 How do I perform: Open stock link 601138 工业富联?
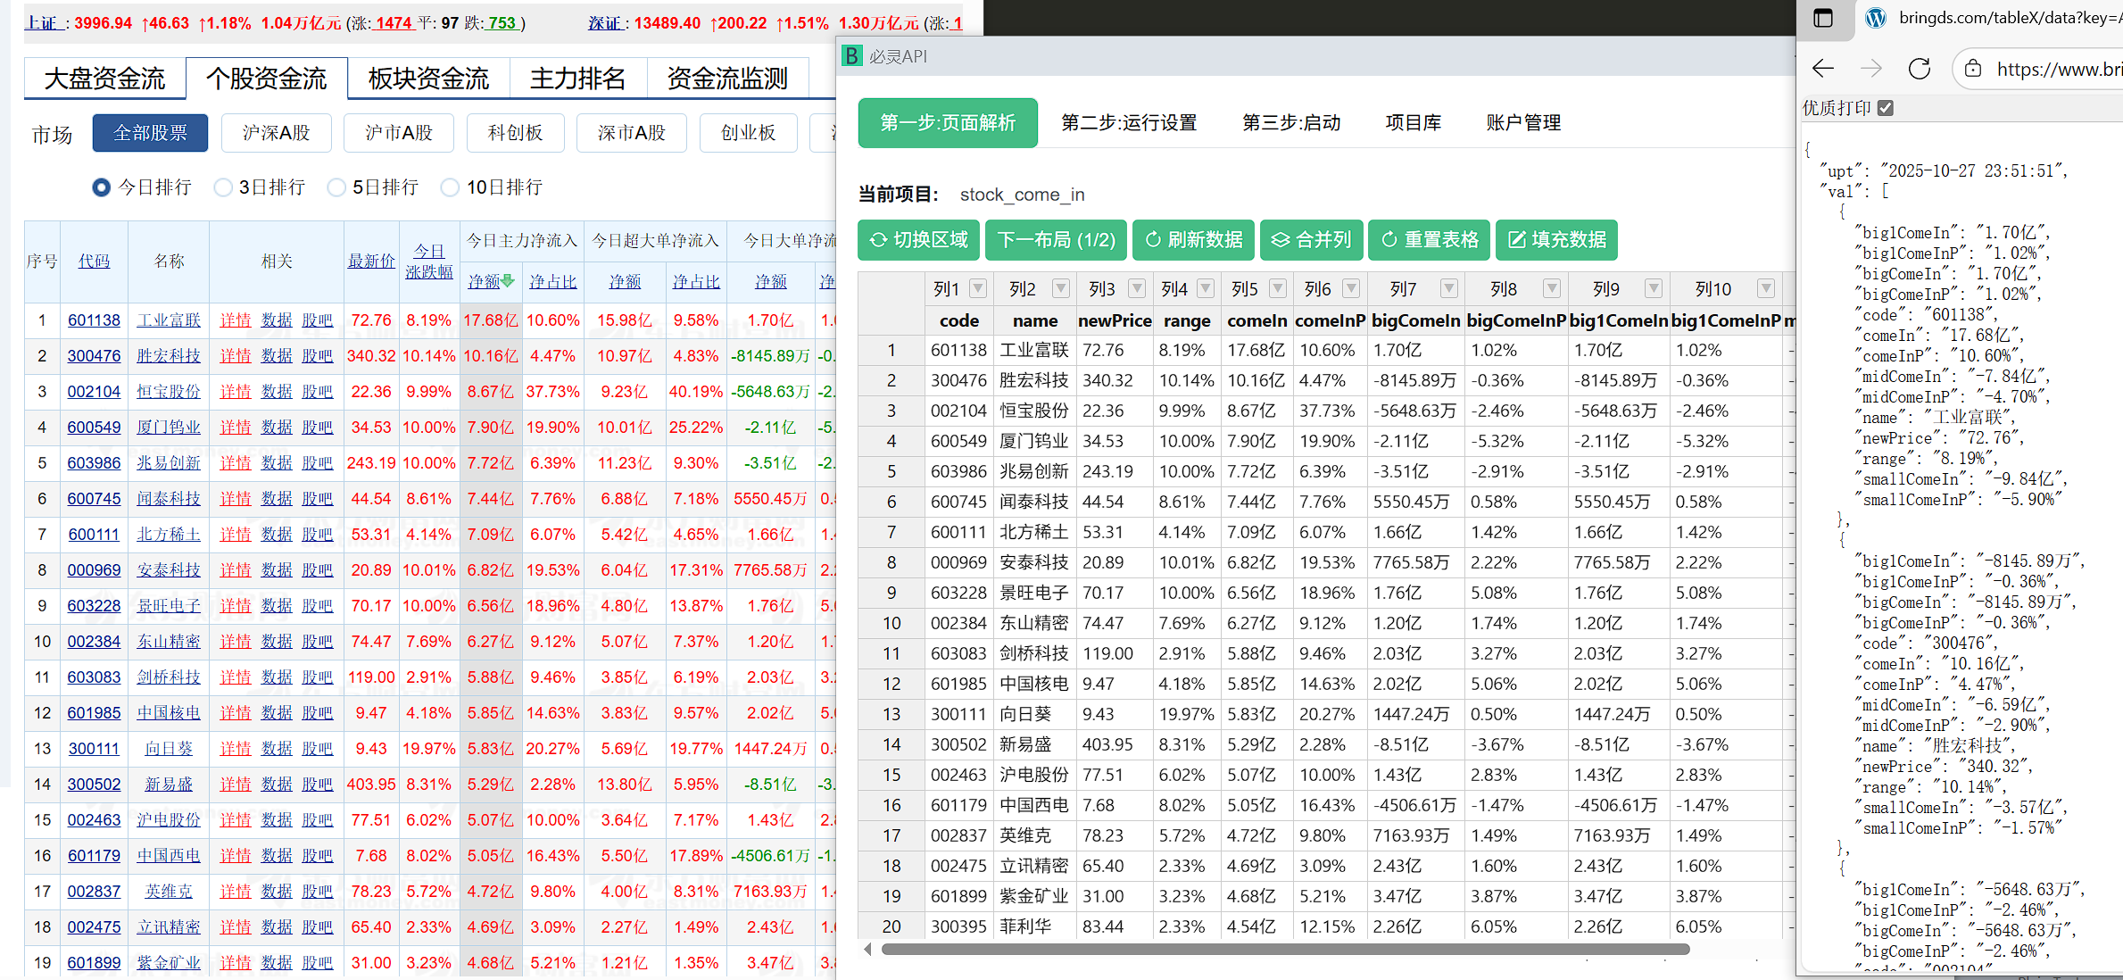(94, 320)
